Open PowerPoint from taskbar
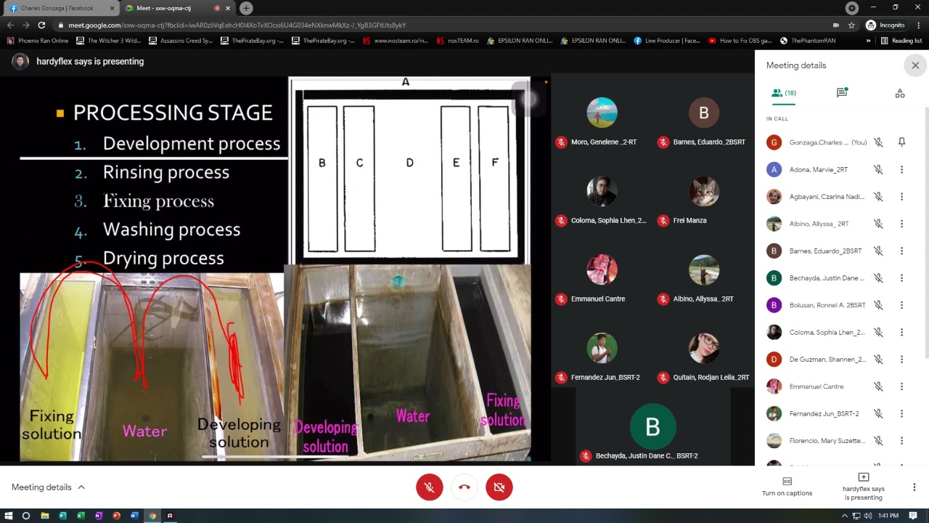929x523 pixels. [x=116, y=516]
